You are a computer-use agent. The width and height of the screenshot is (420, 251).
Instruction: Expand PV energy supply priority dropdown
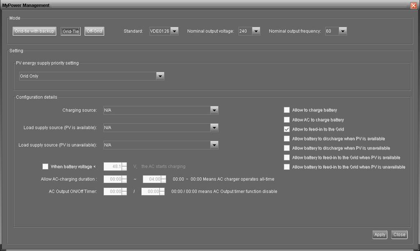click(x=160, y=76)
